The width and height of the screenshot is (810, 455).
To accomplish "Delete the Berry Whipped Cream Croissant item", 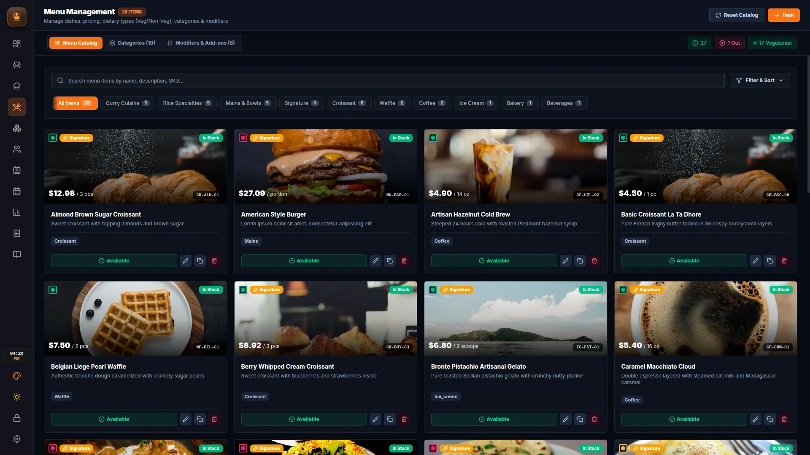I will [404, 419].
